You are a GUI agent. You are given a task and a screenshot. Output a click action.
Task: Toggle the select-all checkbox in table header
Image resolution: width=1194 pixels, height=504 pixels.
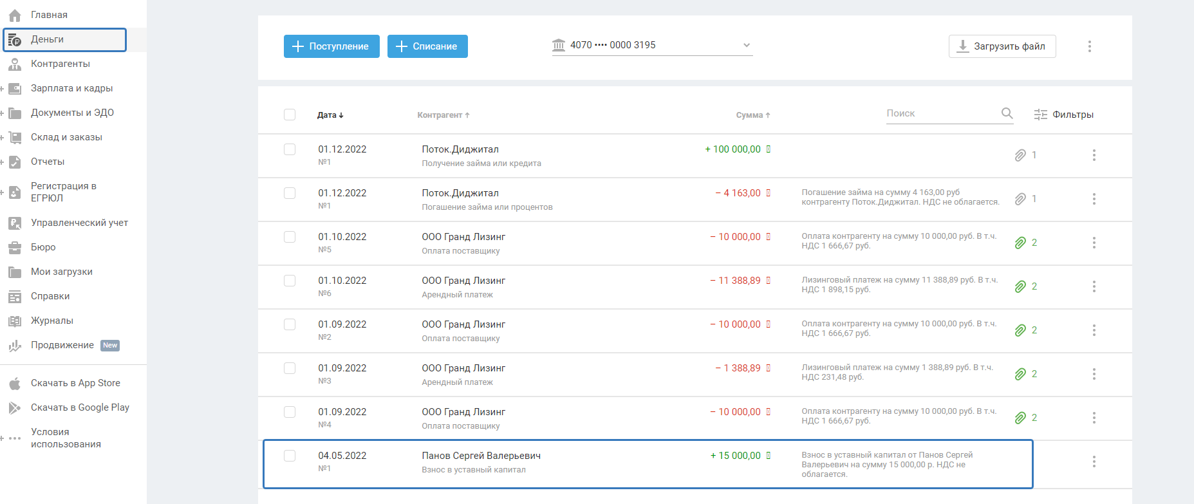click(290, 115)
